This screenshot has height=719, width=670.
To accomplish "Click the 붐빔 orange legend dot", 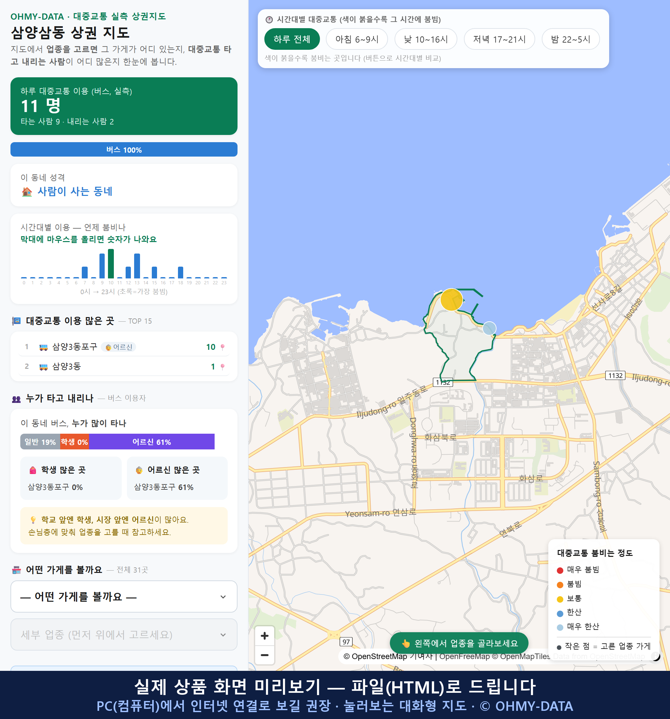I will click(x=560, y=585).
